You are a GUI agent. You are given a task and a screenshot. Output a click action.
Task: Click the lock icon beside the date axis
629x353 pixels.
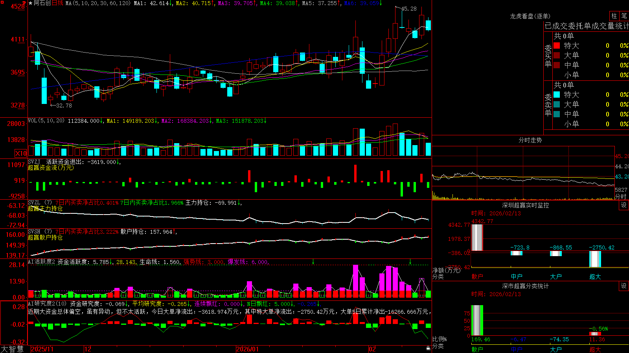[429, 348]
